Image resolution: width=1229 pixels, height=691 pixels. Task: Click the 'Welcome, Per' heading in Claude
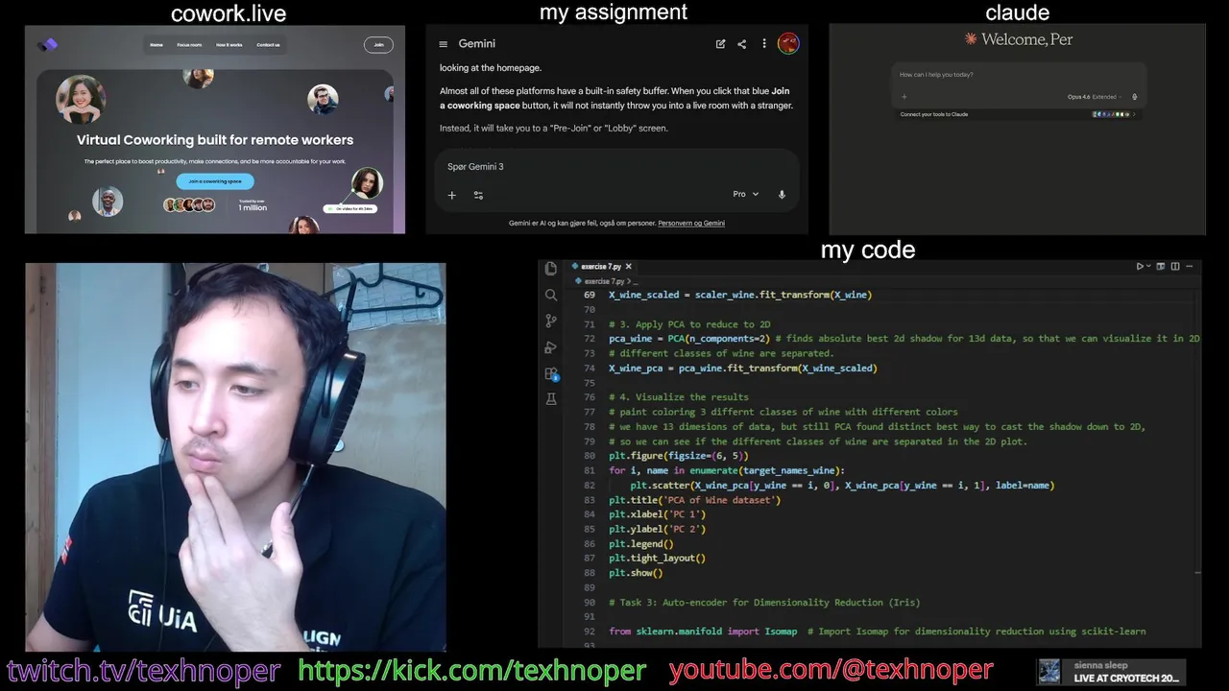[1027, 39]
